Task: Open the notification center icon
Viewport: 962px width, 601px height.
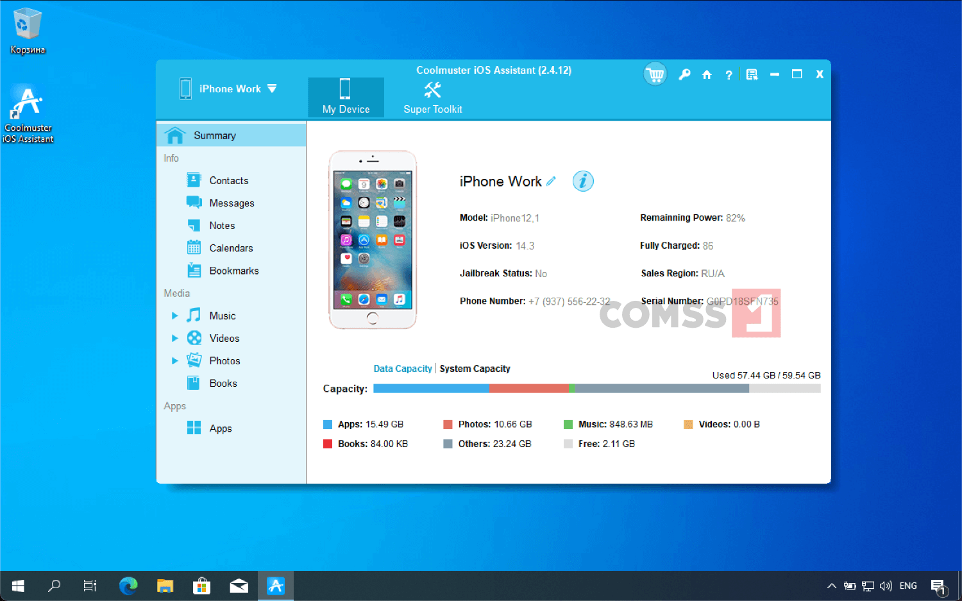Action: click(x=939, y=586)
